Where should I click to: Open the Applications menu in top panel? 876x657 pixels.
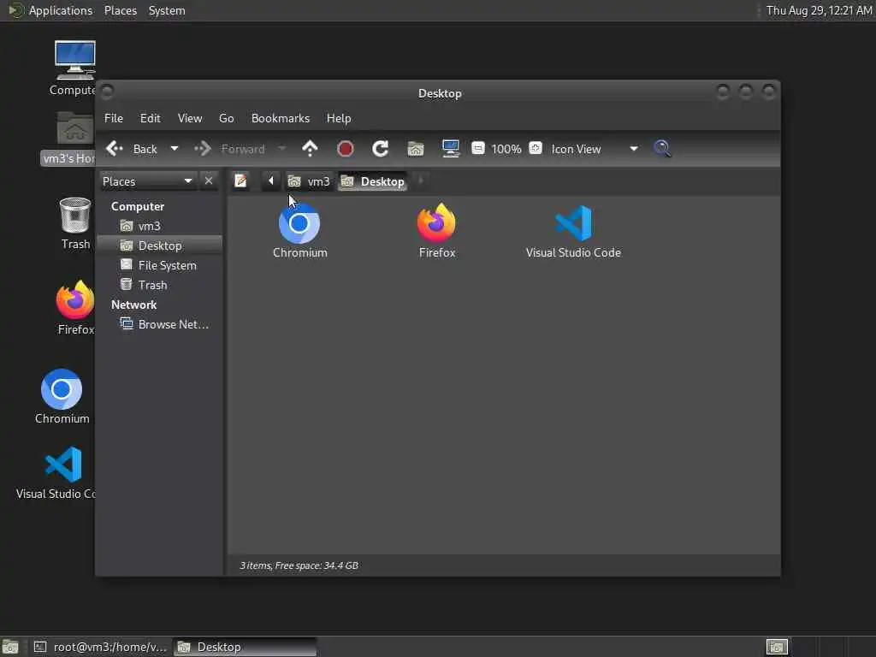[51, 10]
